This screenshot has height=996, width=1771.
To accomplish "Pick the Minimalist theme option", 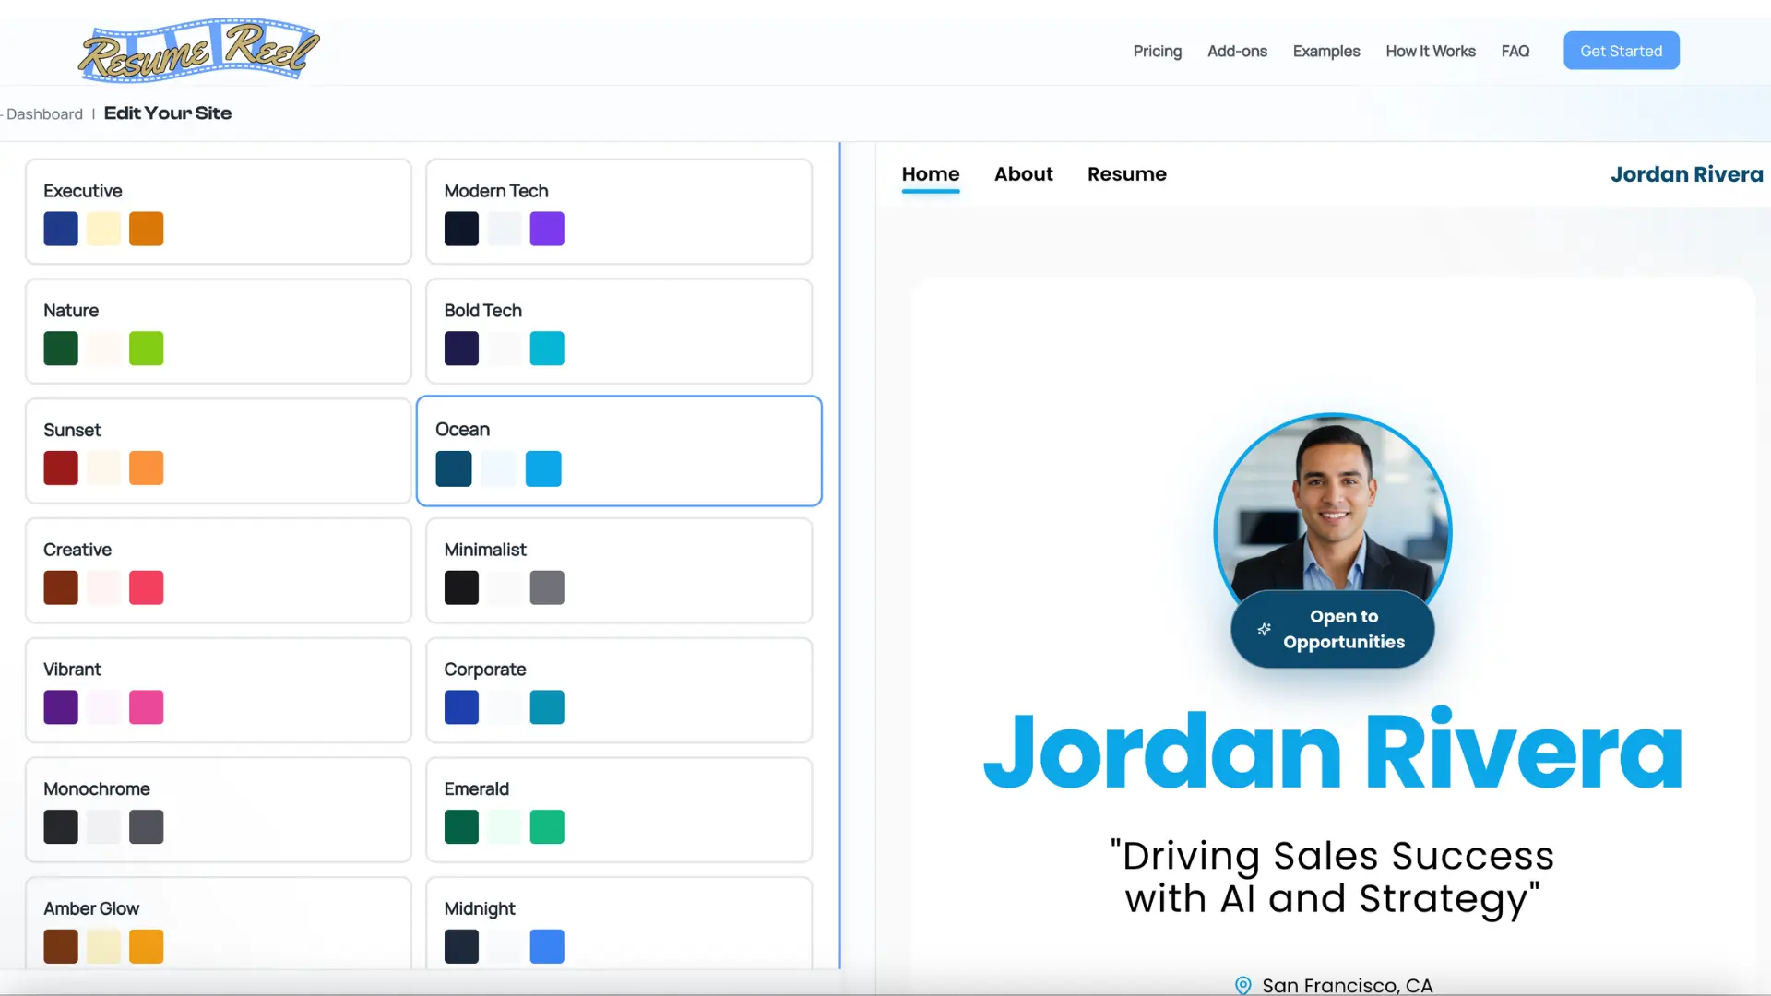I will (618, 570).
